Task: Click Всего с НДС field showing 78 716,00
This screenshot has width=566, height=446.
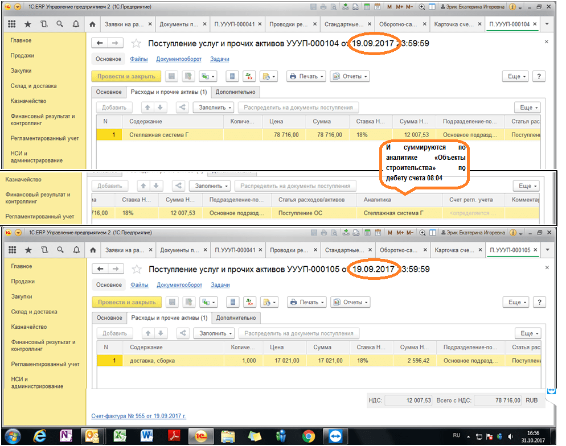Action: 498,400
